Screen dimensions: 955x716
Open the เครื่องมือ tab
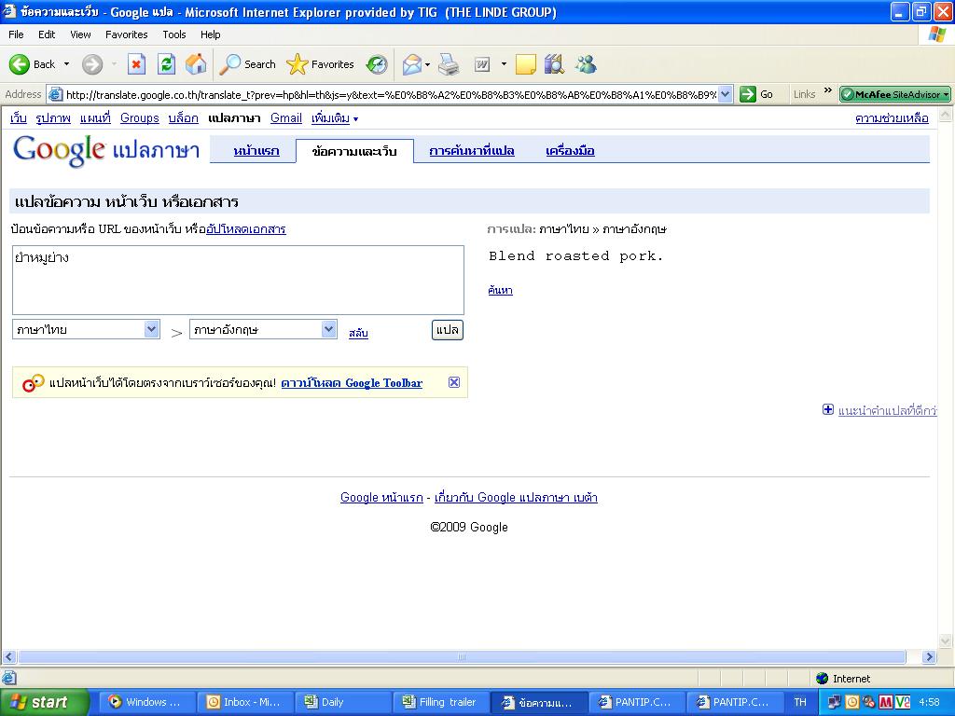pos(570,150)
